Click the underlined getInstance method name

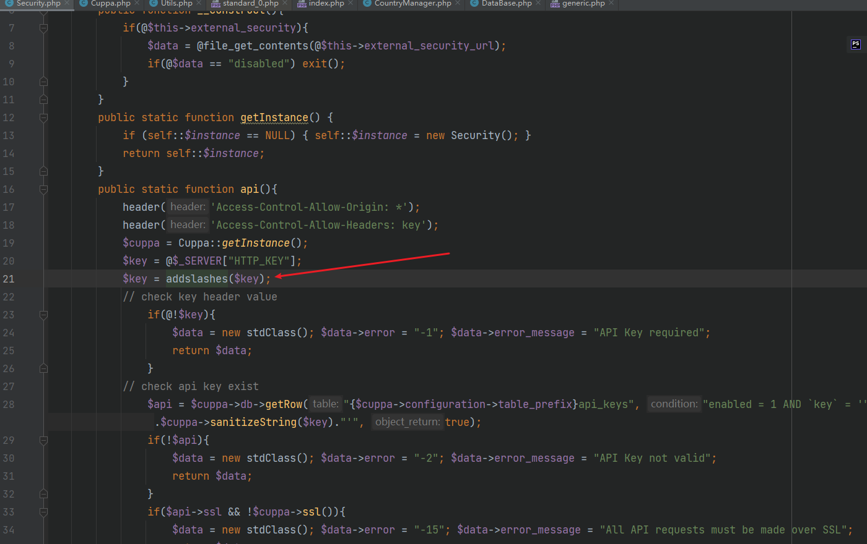click(274, 117)
